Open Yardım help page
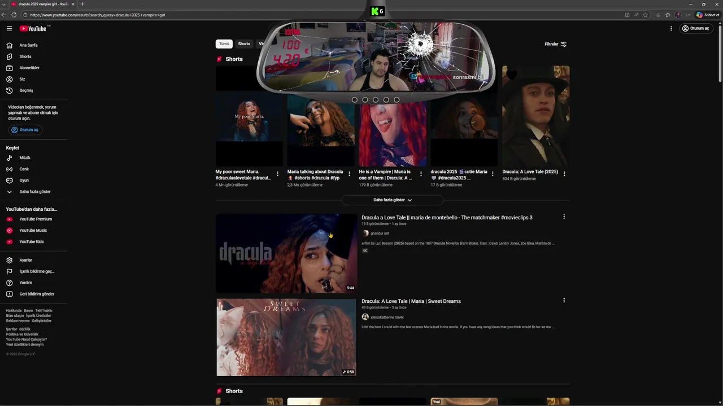The width and height of the screenshot is (723, 406). 34,283
